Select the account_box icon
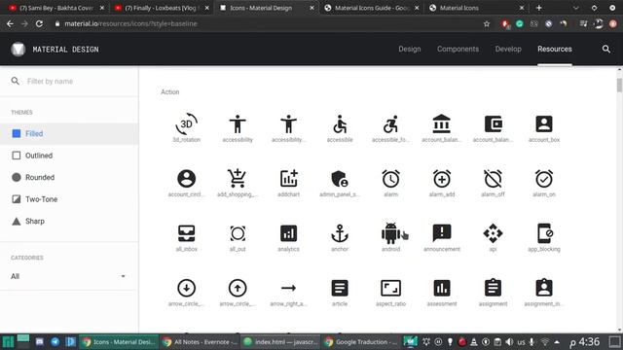 [x=544, y=123]
